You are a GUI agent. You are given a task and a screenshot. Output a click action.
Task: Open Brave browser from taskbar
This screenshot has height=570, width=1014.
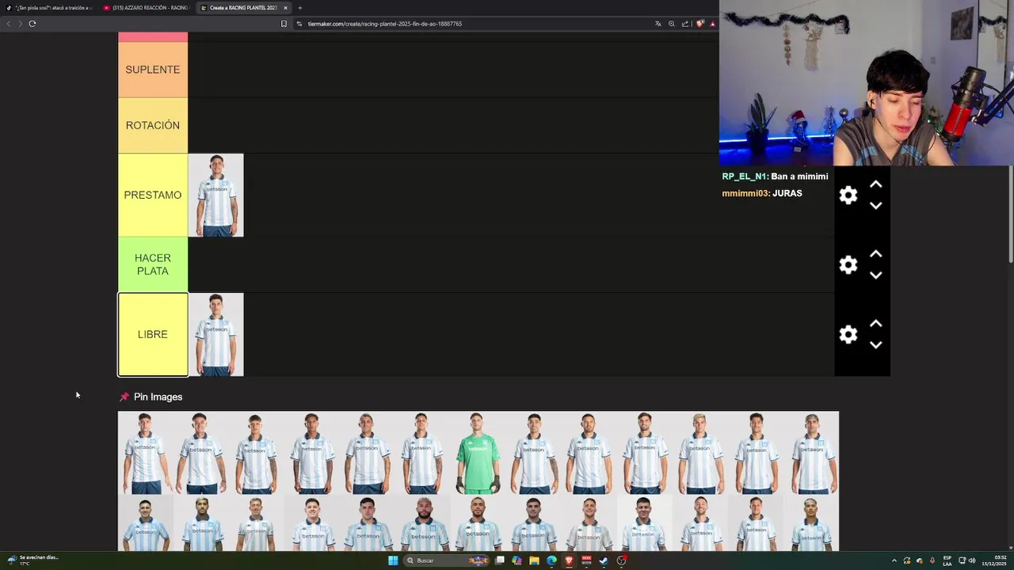569,560
